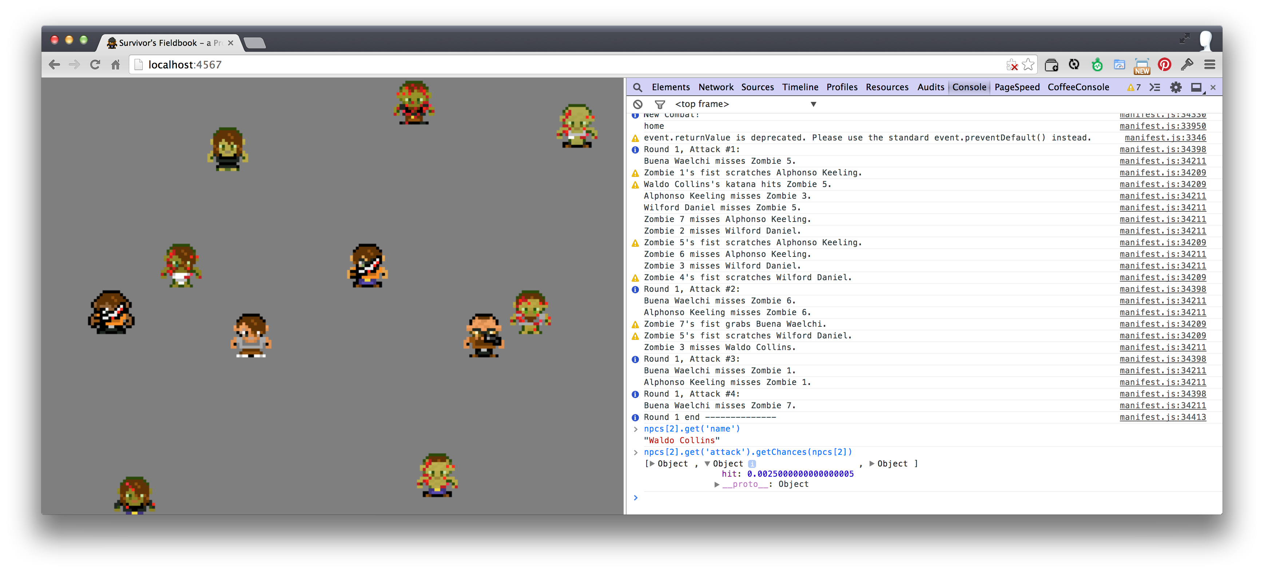Screen dimensions: 1264x572
Task: Click the bald bearded survivor sprite
Action: 484,335
